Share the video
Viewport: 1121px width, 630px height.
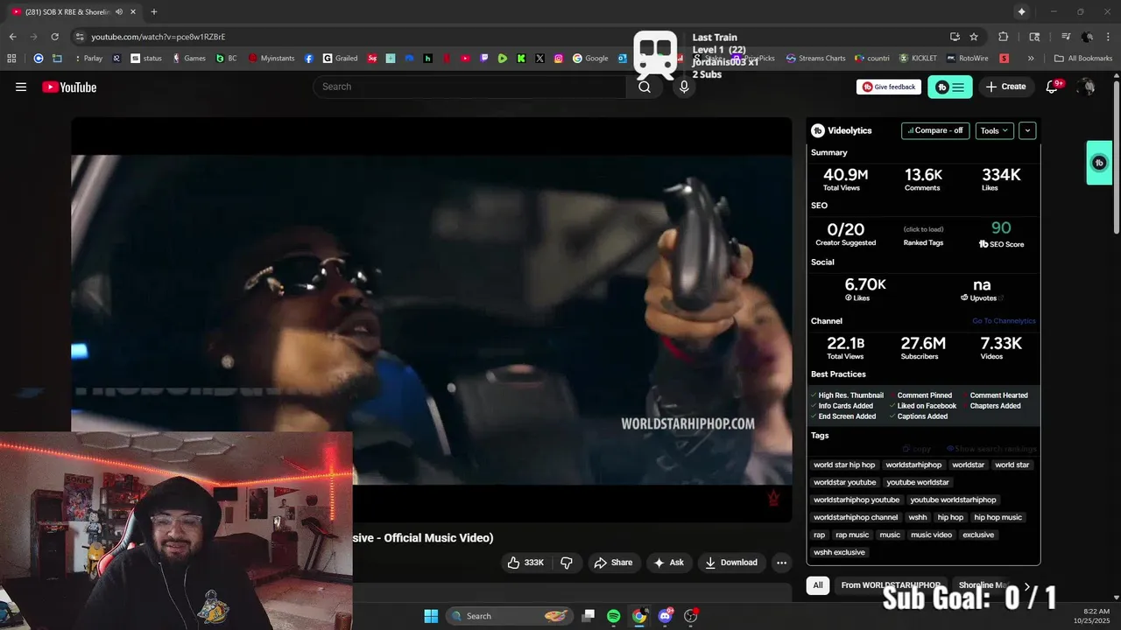(x=613, y=563)
